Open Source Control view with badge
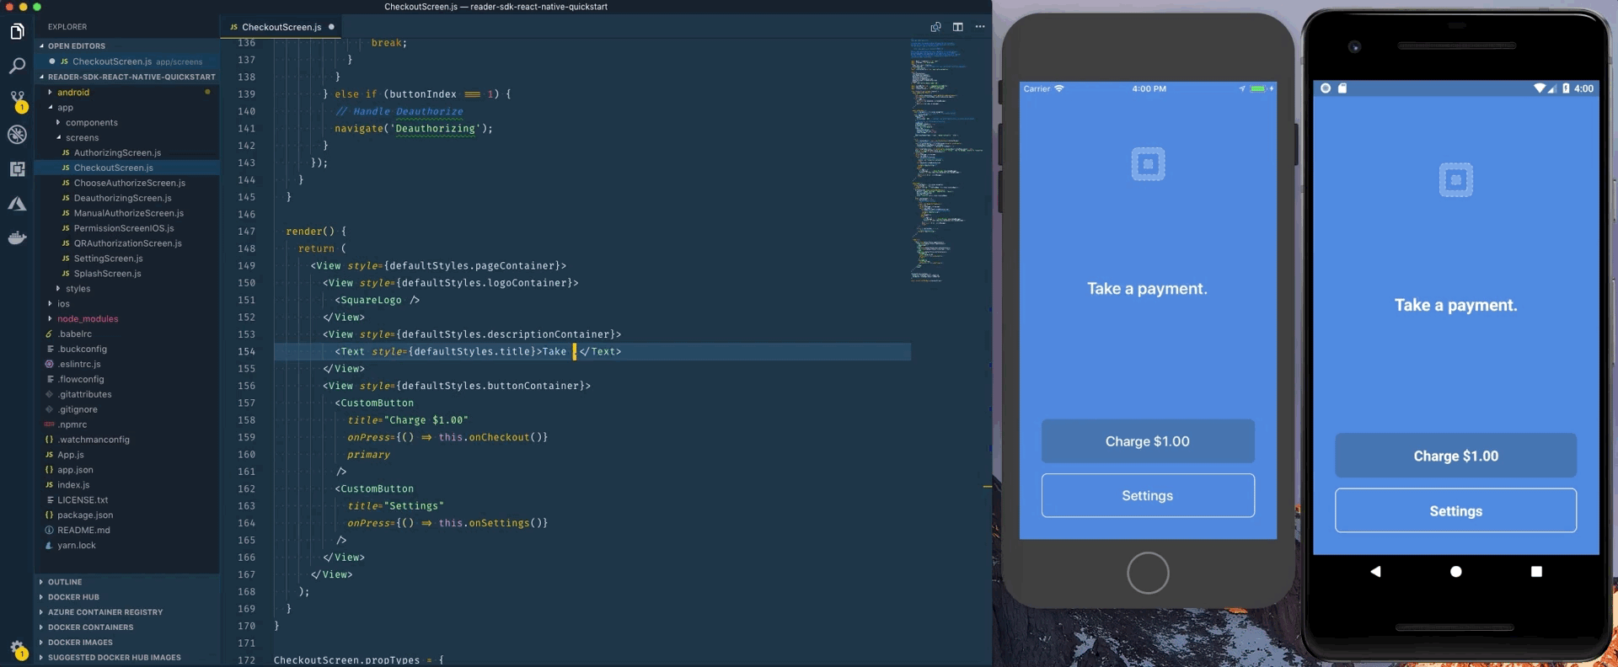Viewport: 1618px width, 667px height. [17, 101]
